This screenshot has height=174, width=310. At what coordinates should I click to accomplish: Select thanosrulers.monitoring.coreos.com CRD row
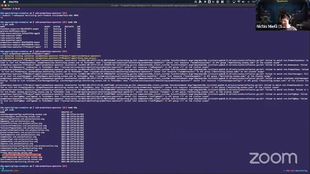(42, 161)
